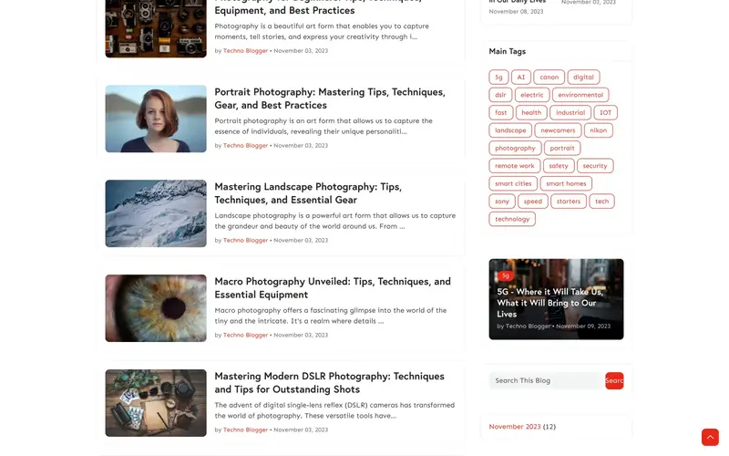This screenshot has width=729, height=456.
Task: Select the newcomers tag
Action: 558,130
